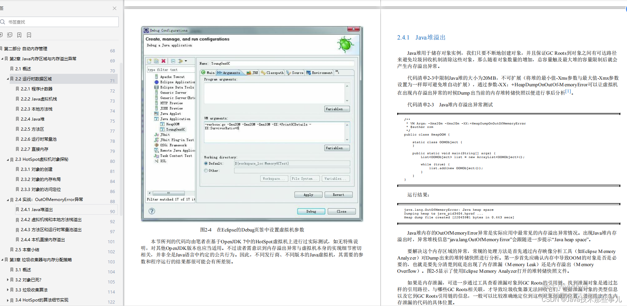Collapse the 第2章 Java内存区域 chapter node
The height and width of the screenshot is (306, 627).
pyautogui.click(x=2, y=59)
